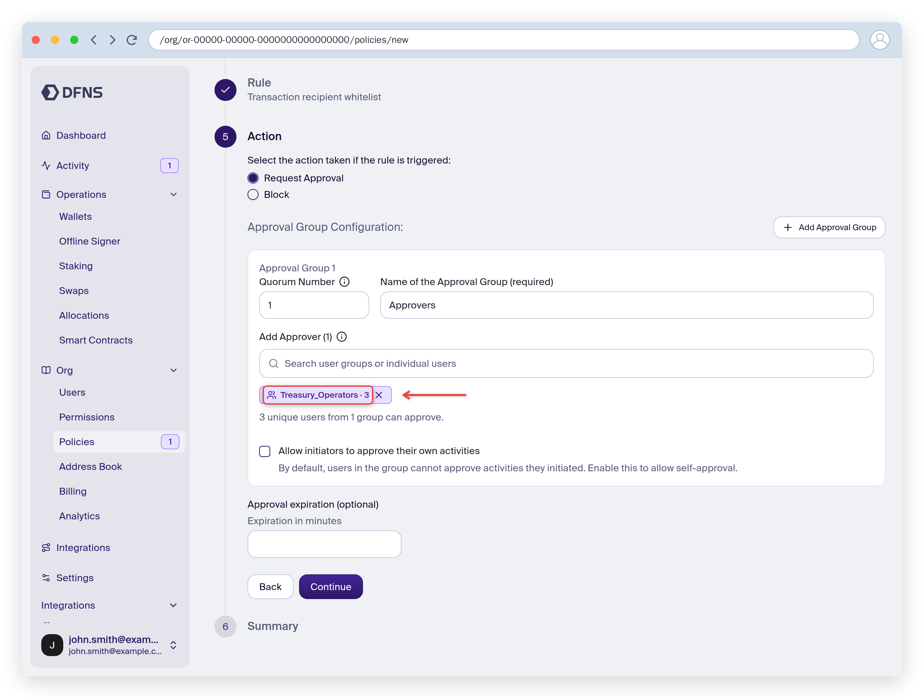The width and height of the screenshot is (924, 698).
Task: Open Staking in the sidebar
Action: [76, 266]
